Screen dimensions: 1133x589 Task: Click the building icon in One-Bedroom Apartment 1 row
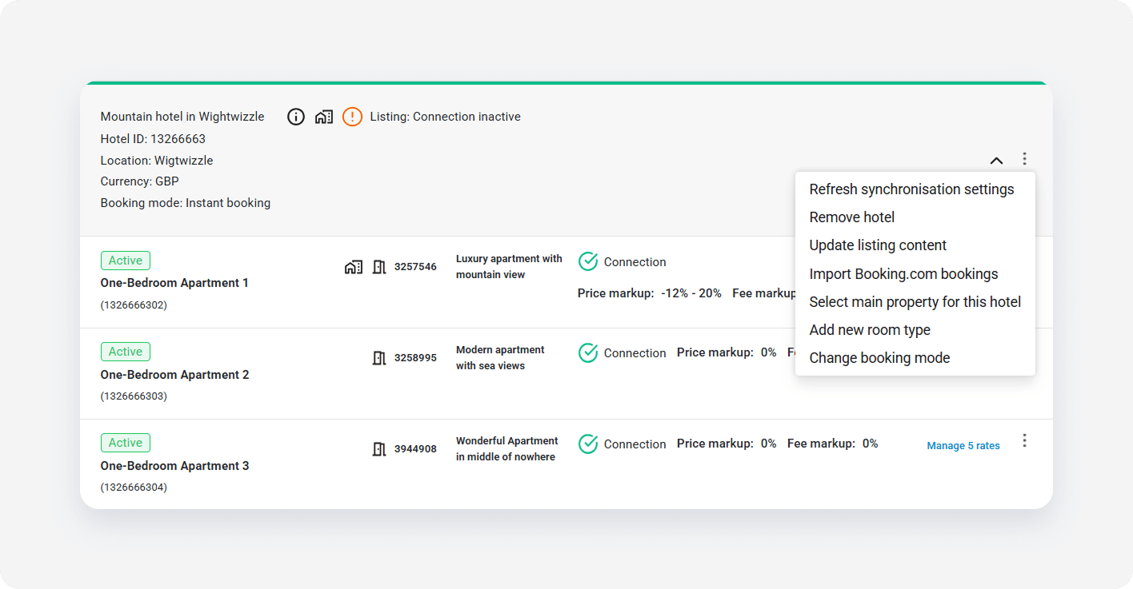354,267
